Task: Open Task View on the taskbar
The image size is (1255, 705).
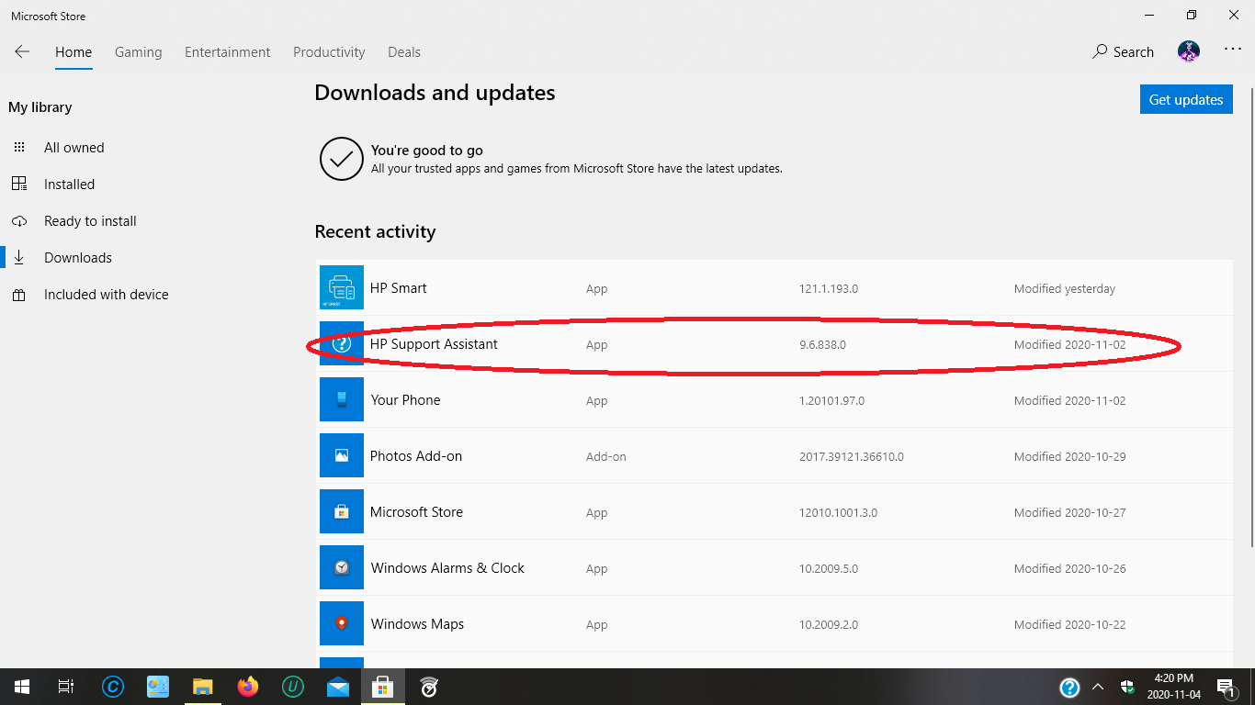Action: [66, 687]
